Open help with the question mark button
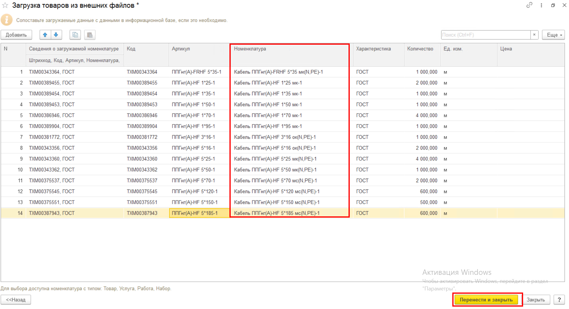The height and width of the screenshot is (309, 569). click(559, 300)
